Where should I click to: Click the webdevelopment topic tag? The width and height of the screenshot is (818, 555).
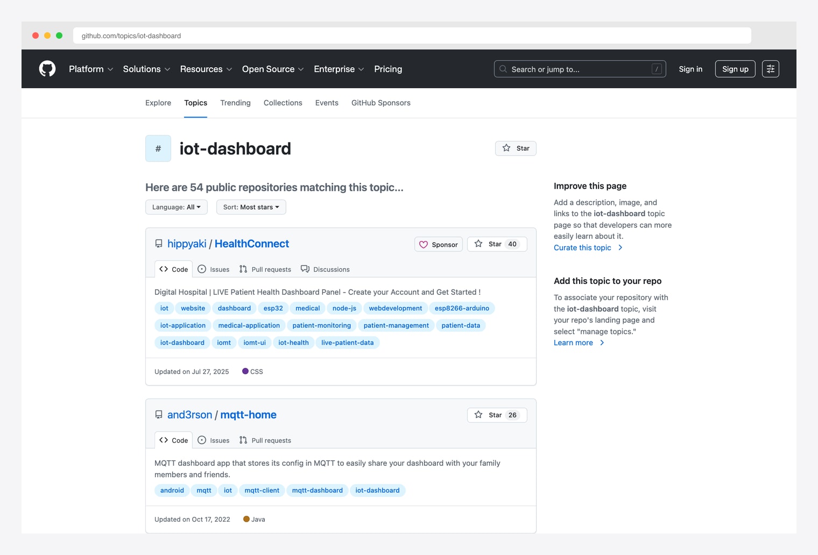coord(396,308)
